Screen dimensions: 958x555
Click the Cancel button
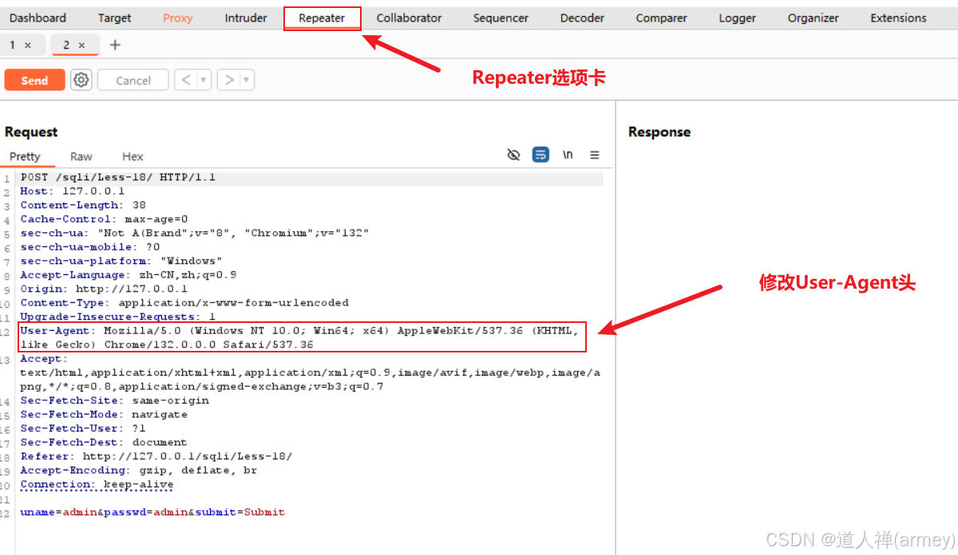pos(133,80)
